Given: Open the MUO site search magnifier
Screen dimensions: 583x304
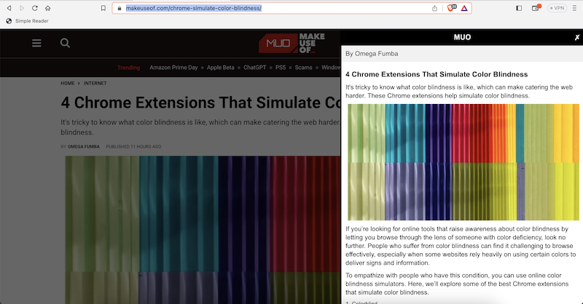Looking at the screenshot, I should 65,43.
